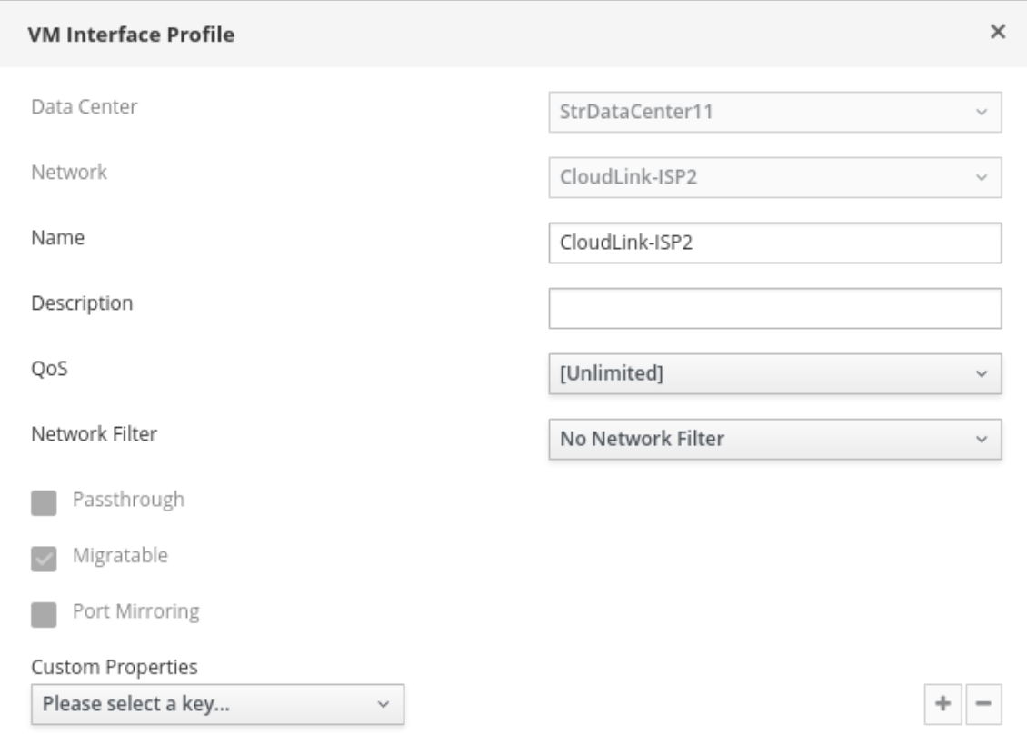The width and height of the screenshot is (1027, 744).
Task: Open the StrDataCenter11 Data Center dropdown
Action: click(774, 113)
